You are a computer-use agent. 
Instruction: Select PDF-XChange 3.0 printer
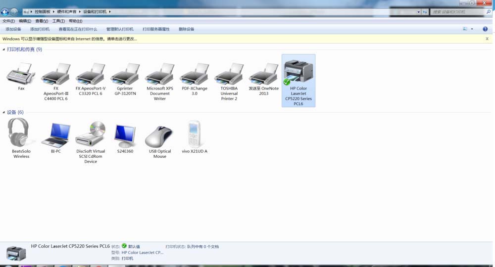(195, 74)
